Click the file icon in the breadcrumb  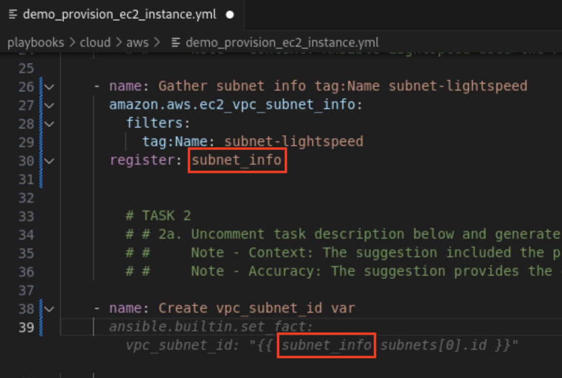pos(176,43)
